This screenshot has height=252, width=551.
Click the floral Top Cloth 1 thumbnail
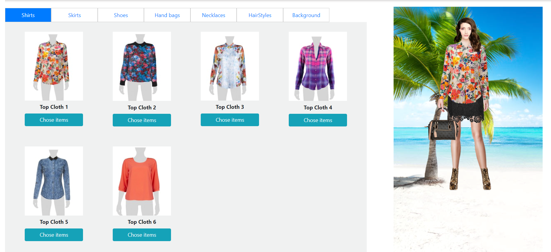tap(54, 66)
